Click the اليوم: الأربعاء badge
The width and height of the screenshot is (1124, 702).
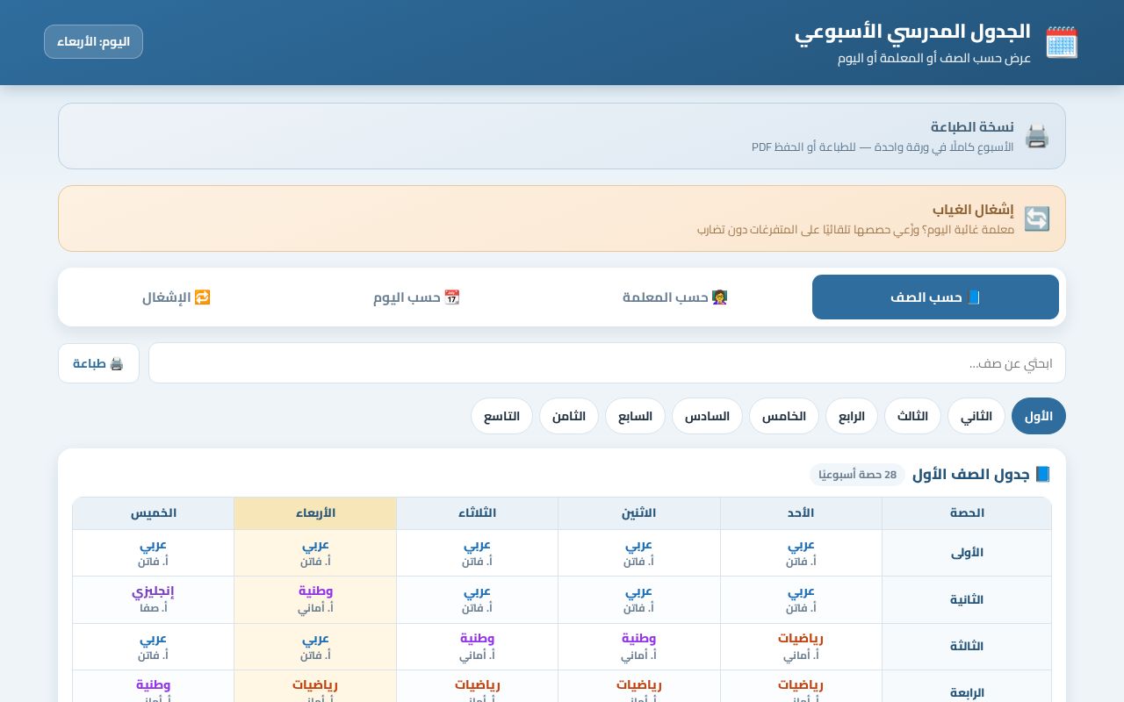point(93,42)
